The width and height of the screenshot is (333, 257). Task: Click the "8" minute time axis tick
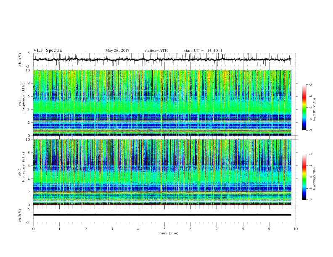243,229
